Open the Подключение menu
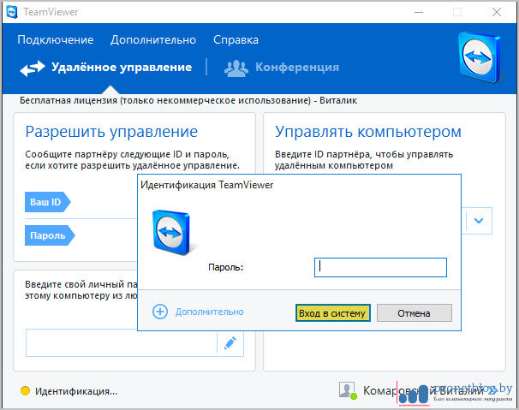The image size is (519, 410). click(56, 39)
